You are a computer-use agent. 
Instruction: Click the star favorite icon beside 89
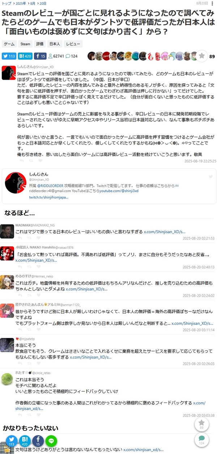tap(202, 56)
